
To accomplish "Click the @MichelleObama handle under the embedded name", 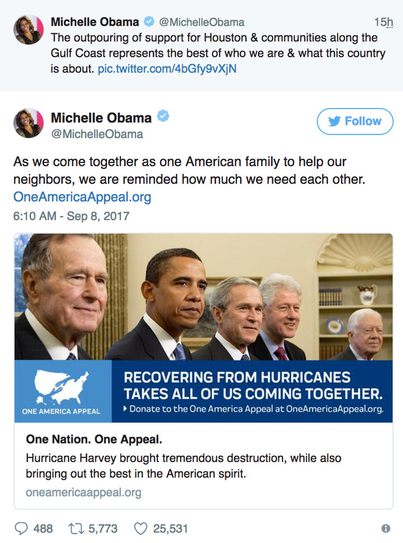I will pyautogui.click(x=97, y=134).
